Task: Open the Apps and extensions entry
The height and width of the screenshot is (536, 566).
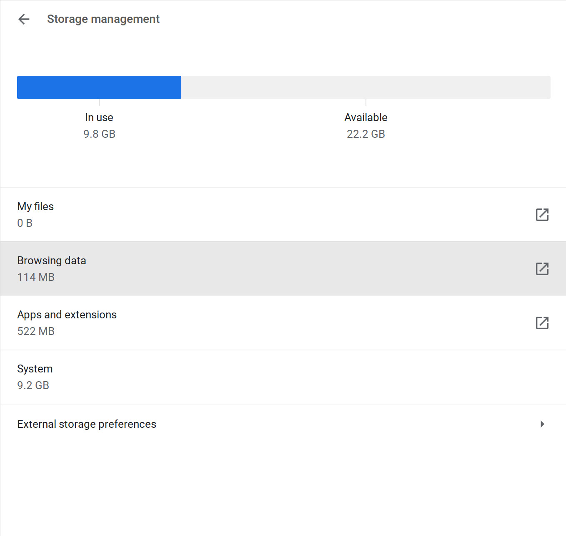Action: (283, 323)
